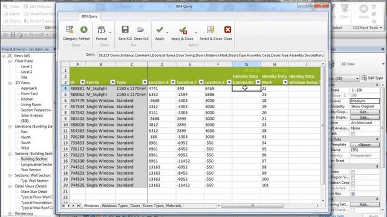This screenshot has width=387, height=217.
Task: Toggle the checked Section Box checkbox
Action: [353, 194]
